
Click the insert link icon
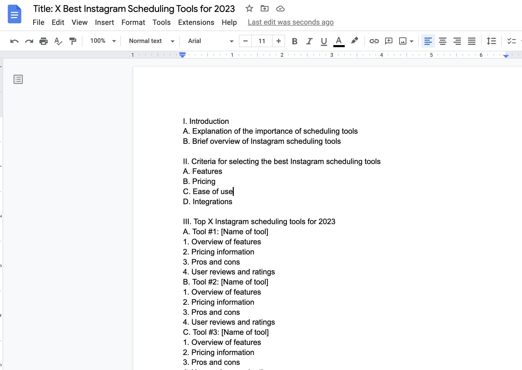(373, 40)
